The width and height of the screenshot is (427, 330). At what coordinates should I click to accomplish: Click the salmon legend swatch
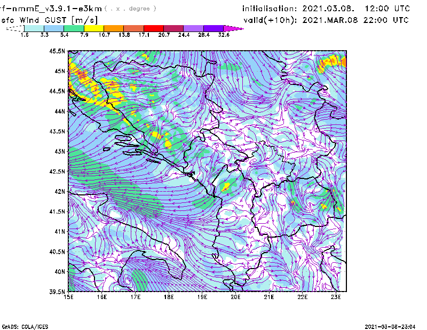(134, 28)
